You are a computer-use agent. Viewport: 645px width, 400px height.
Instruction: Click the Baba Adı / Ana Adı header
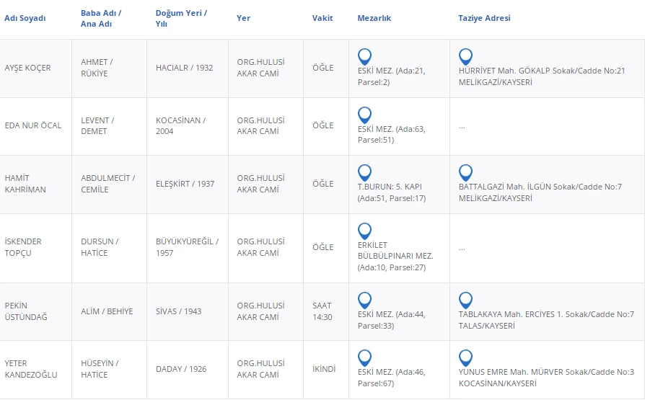pos(101,18)
